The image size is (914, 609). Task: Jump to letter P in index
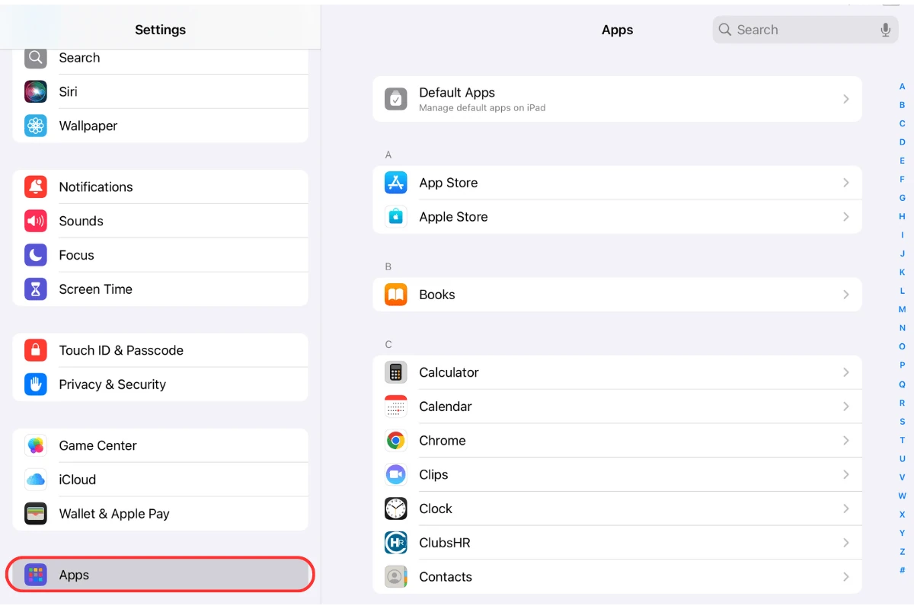pos(902,365)
